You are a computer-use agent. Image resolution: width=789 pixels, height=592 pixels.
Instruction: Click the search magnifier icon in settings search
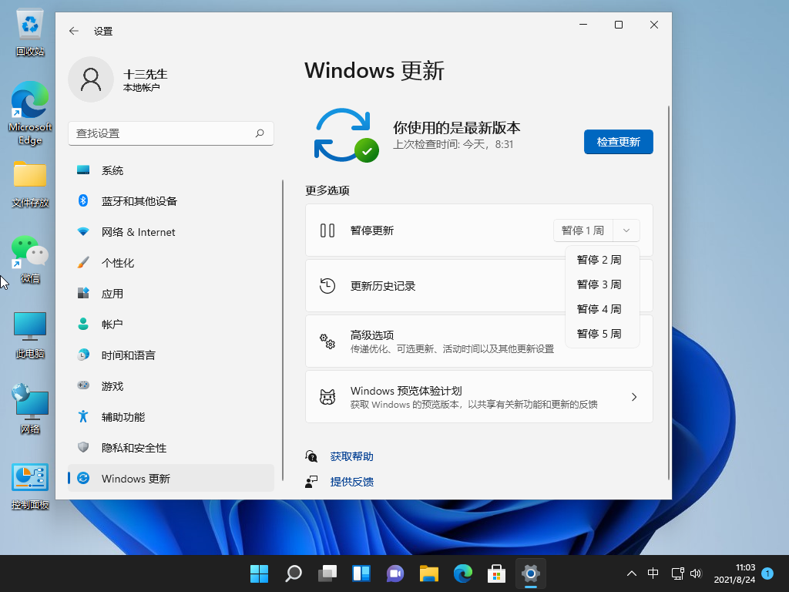(260, 133)
